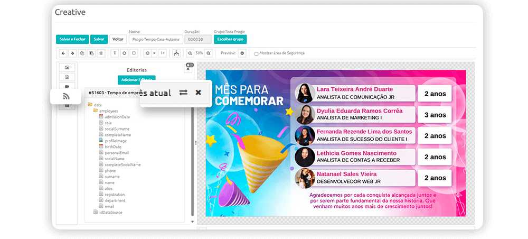
Task: Click the Duração time field
Action: coord(198,39)
